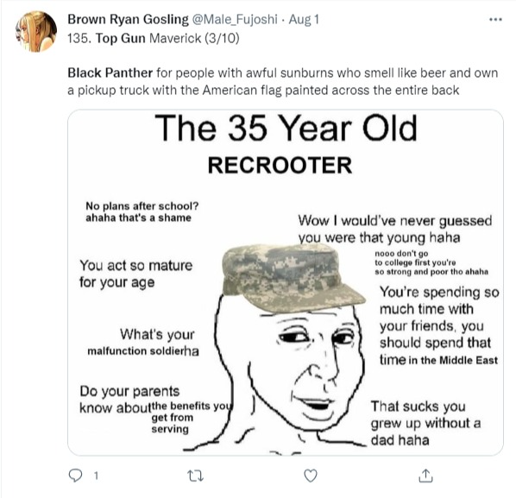This screenshot has height=498, width=516.
Task: Retweet this post using the arrows icon
Action: 195,476
